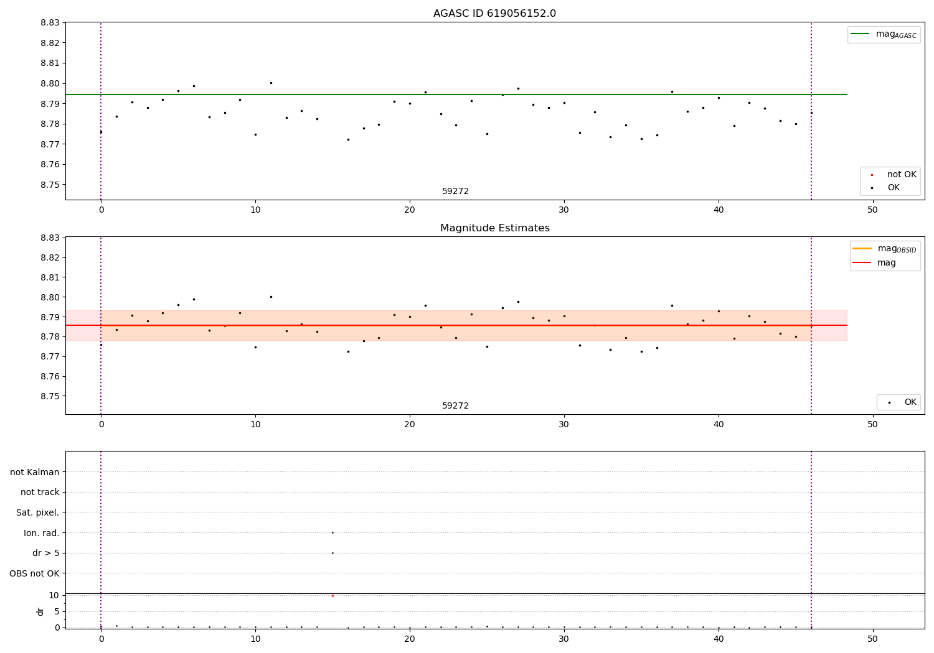The image size is (934, 653).
Task: Click the x-axis tick 50 under the top plot
Action: click(872, 210)
